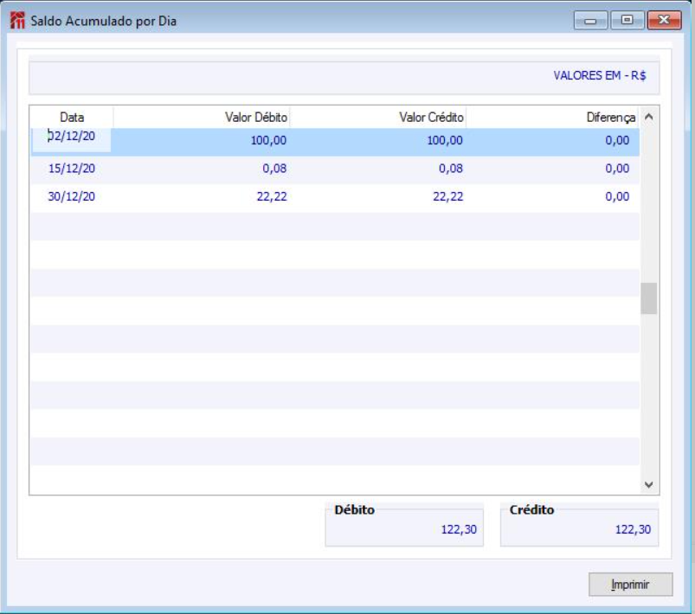Viewport: 695px width, 614px height.
Task: Click the table's vertical scrollbar thumb
Action: [x=649, y=298]
